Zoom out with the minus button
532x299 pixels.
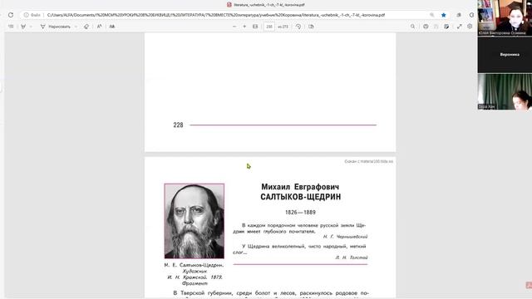pos(234,27)
